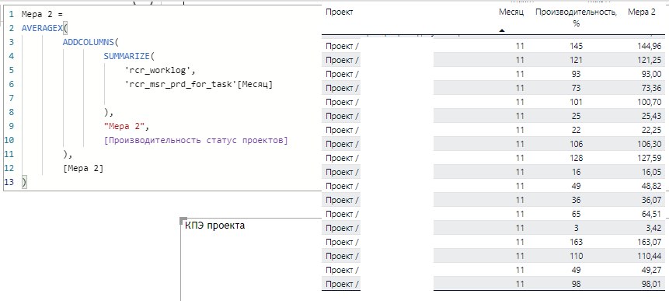Click line number 13 in editor gutter
669x301 pixels.
point(9,182)
